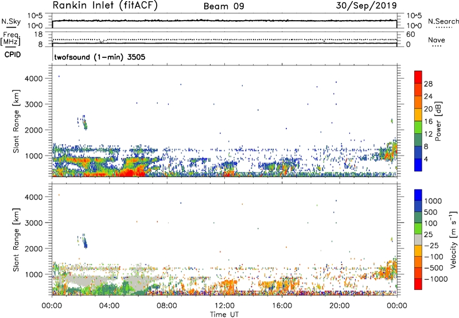The height and width of the screenshot is (318, 459).
Task: Click the '500' value on Velocity colorbar
Action: pyautogui.click(x=431, y=212)
